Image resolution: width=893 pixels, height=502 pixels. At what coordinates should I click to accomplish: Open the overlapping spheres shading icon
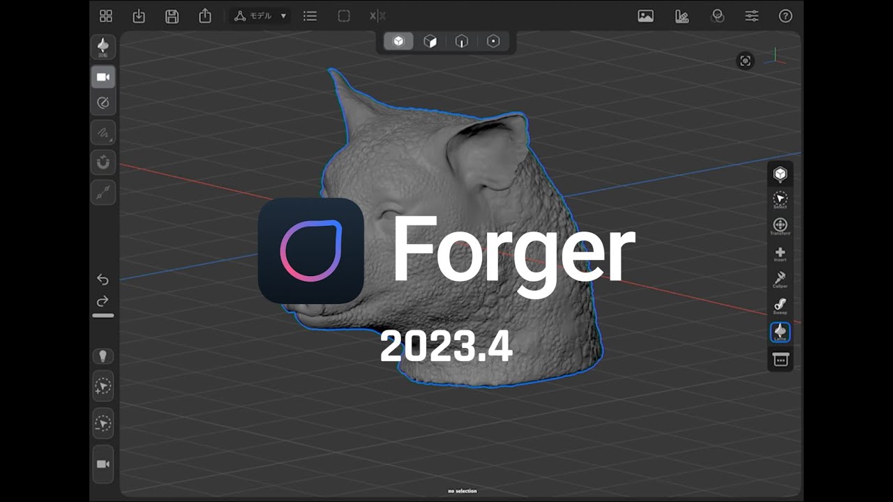(x=718, y=16)
